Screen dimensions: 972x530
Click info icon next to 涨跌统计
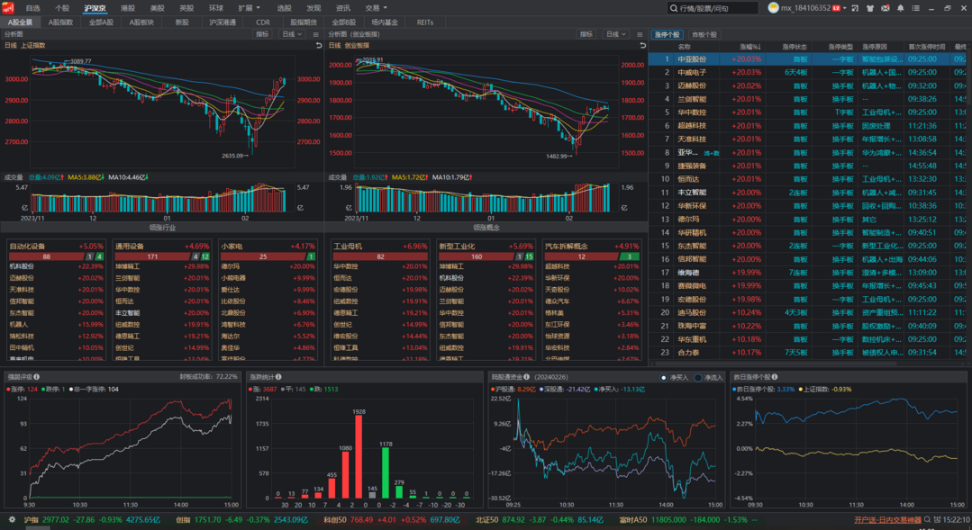click(278, 376)
